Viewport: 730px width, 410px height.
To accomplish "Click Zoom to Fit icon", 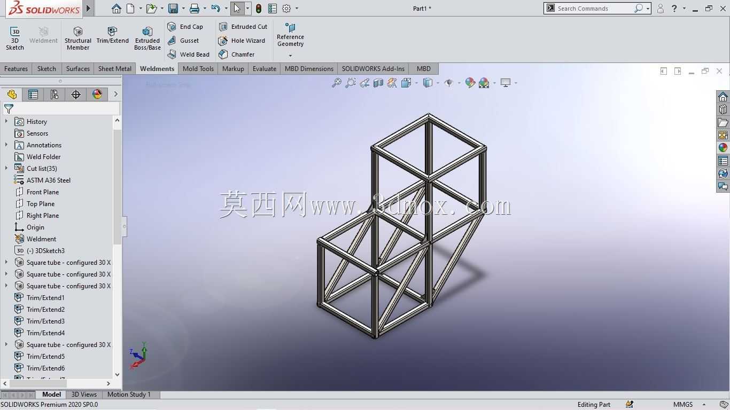I will (x=337, y=83).
